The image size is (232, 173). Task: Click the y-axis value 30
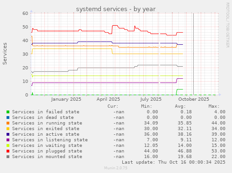[25, 54]
